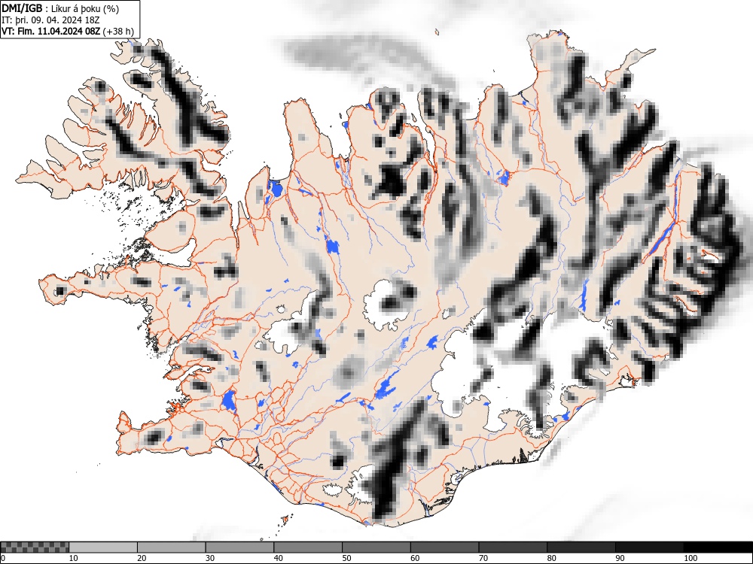Click the '(+38 h)' forecast offset text
Viewport: 753px width, 564px height.
pyautogui.click(x=118, y=31)
